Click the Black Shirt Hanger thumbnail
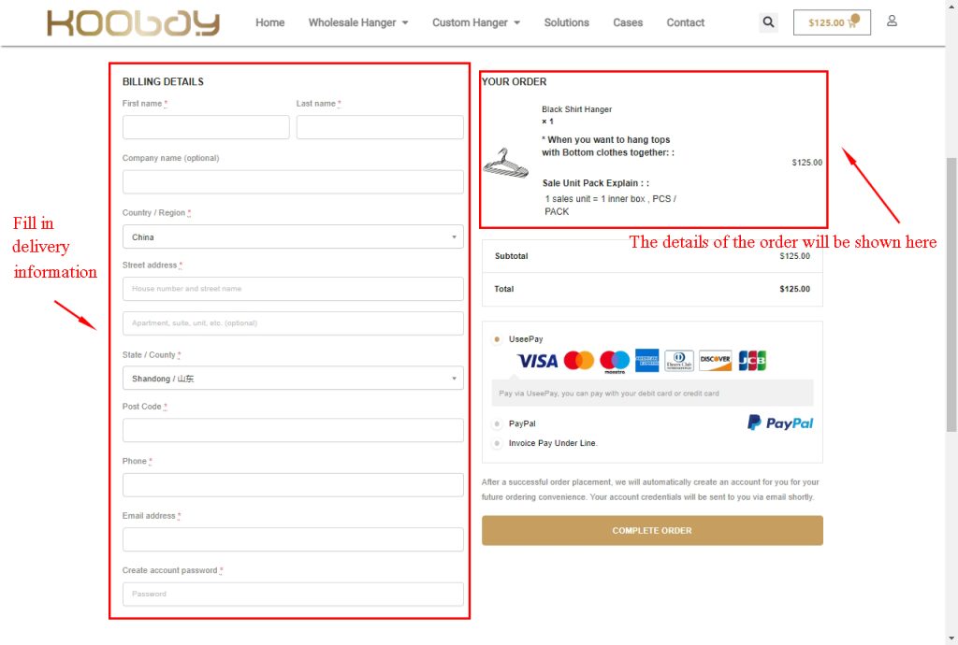The height and width of the screenshot is (645, 958). pyautogui.click(x=505, y=162)
